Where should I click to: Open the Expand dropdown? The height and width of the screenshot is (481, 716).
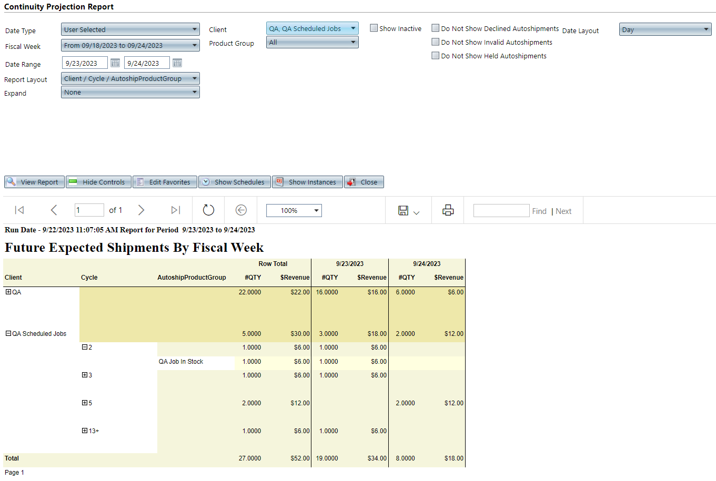click(130, 92)
